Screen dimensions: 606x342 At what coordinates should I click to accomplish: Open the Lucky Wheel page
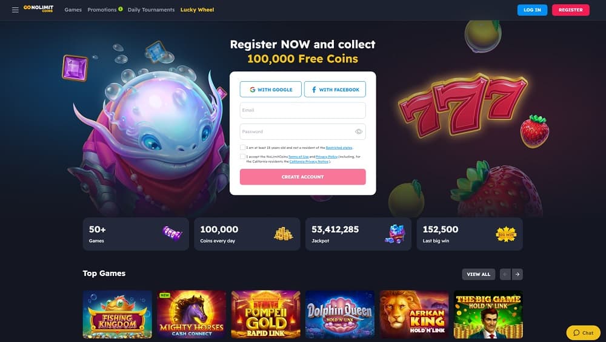(197, 10)
